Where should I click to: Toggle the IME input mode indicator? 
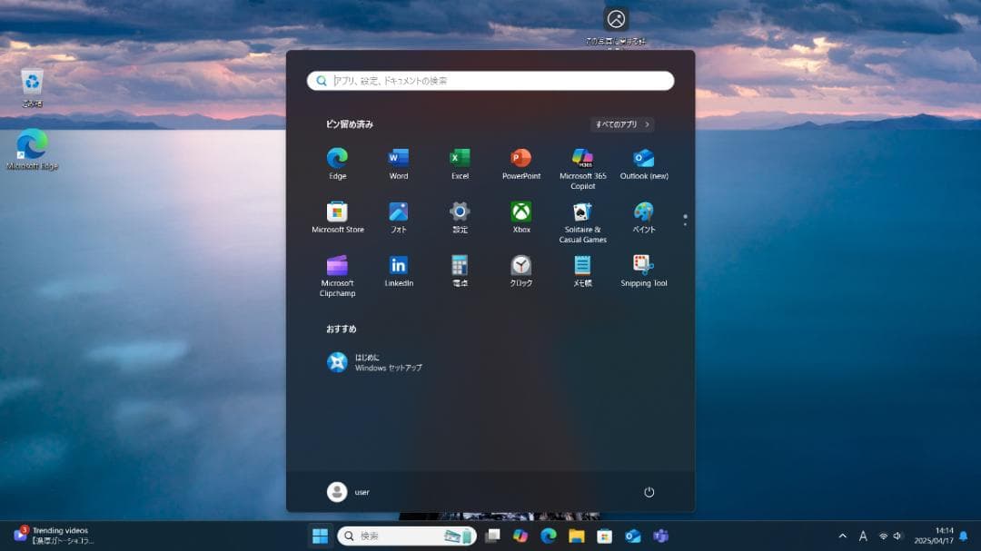pyautogui.click(x=862, y=536)
